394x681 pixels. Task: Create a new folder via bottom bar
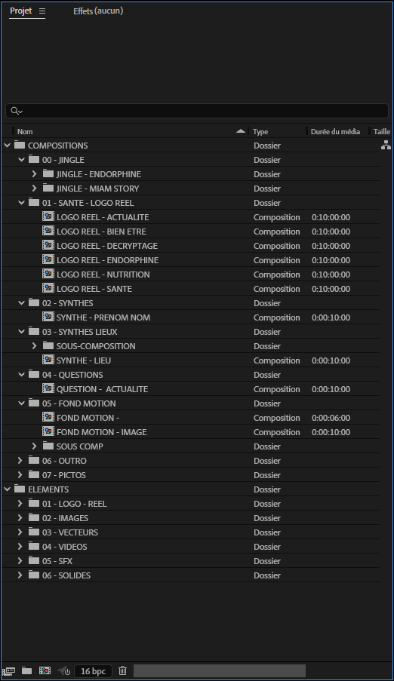pos(27,671)
